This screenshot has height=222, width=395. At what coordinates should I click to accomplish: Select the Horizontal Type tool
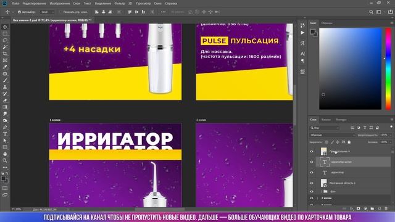(x=5, y=134)
